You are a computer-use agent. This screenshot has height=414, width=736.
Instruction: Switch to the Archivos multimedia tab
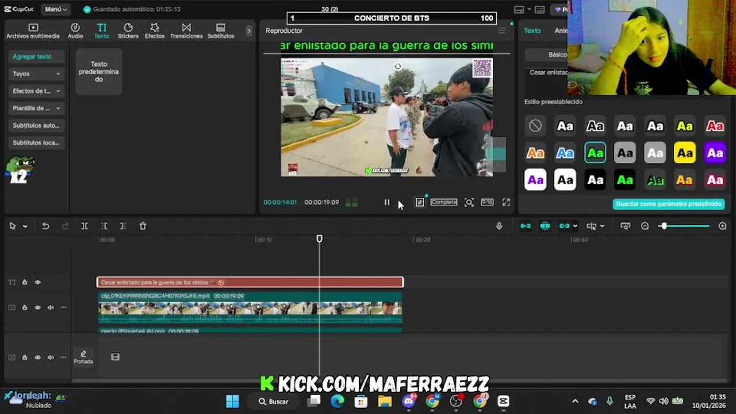coord(33,31)
